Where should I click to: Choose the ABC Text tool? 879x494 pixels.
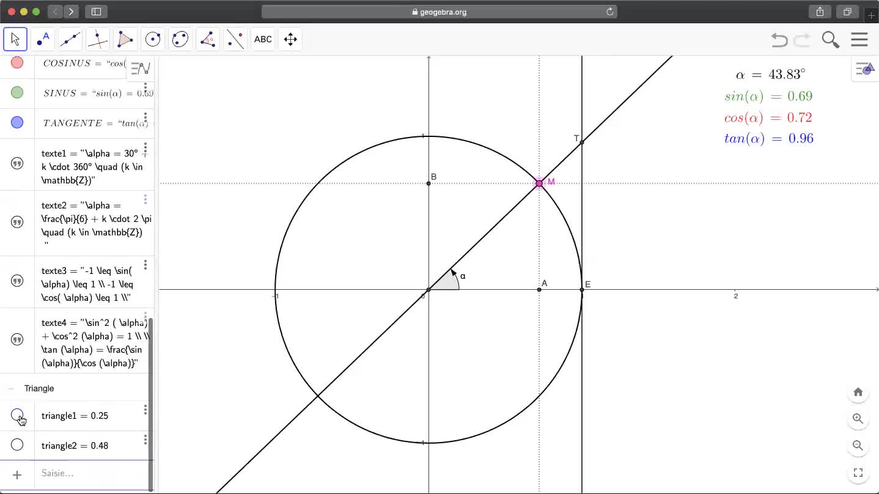[263, 39]
